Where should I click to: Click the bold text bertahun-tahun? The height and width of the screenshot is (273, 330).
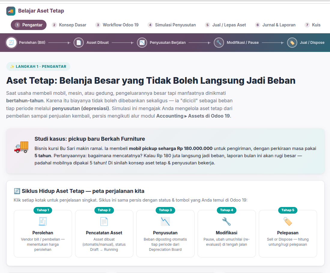(x=25, y=101)
